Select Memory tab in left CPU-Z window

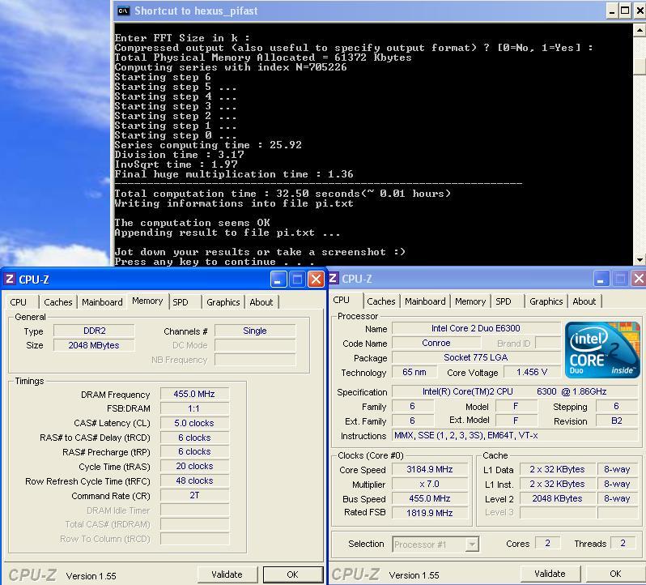tap(147, 301)
